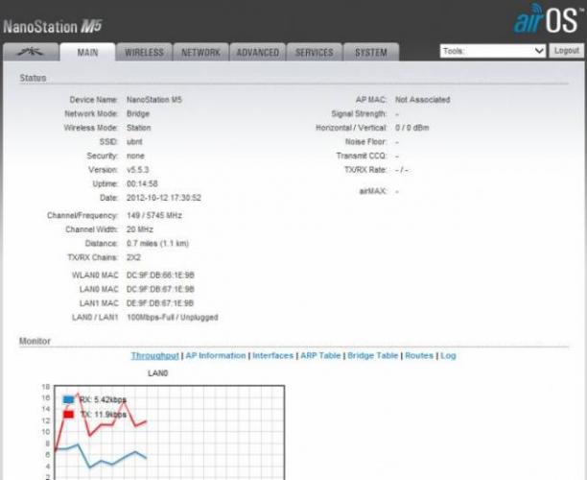
Task: Open the SERVICES tab
Action: tap(315, 53)
